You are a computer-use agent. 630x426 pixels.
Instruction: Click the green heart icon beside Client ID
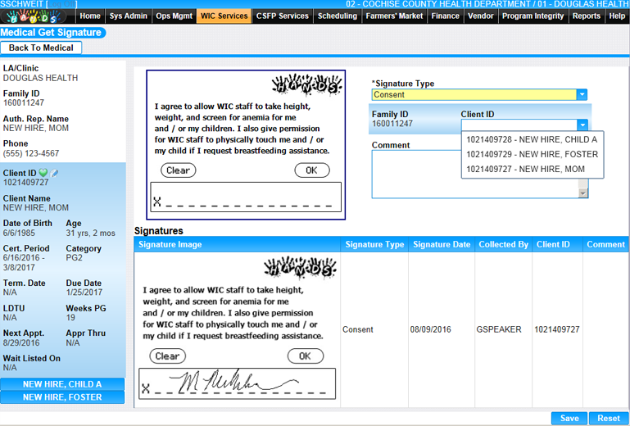click(x=43, y=173)
